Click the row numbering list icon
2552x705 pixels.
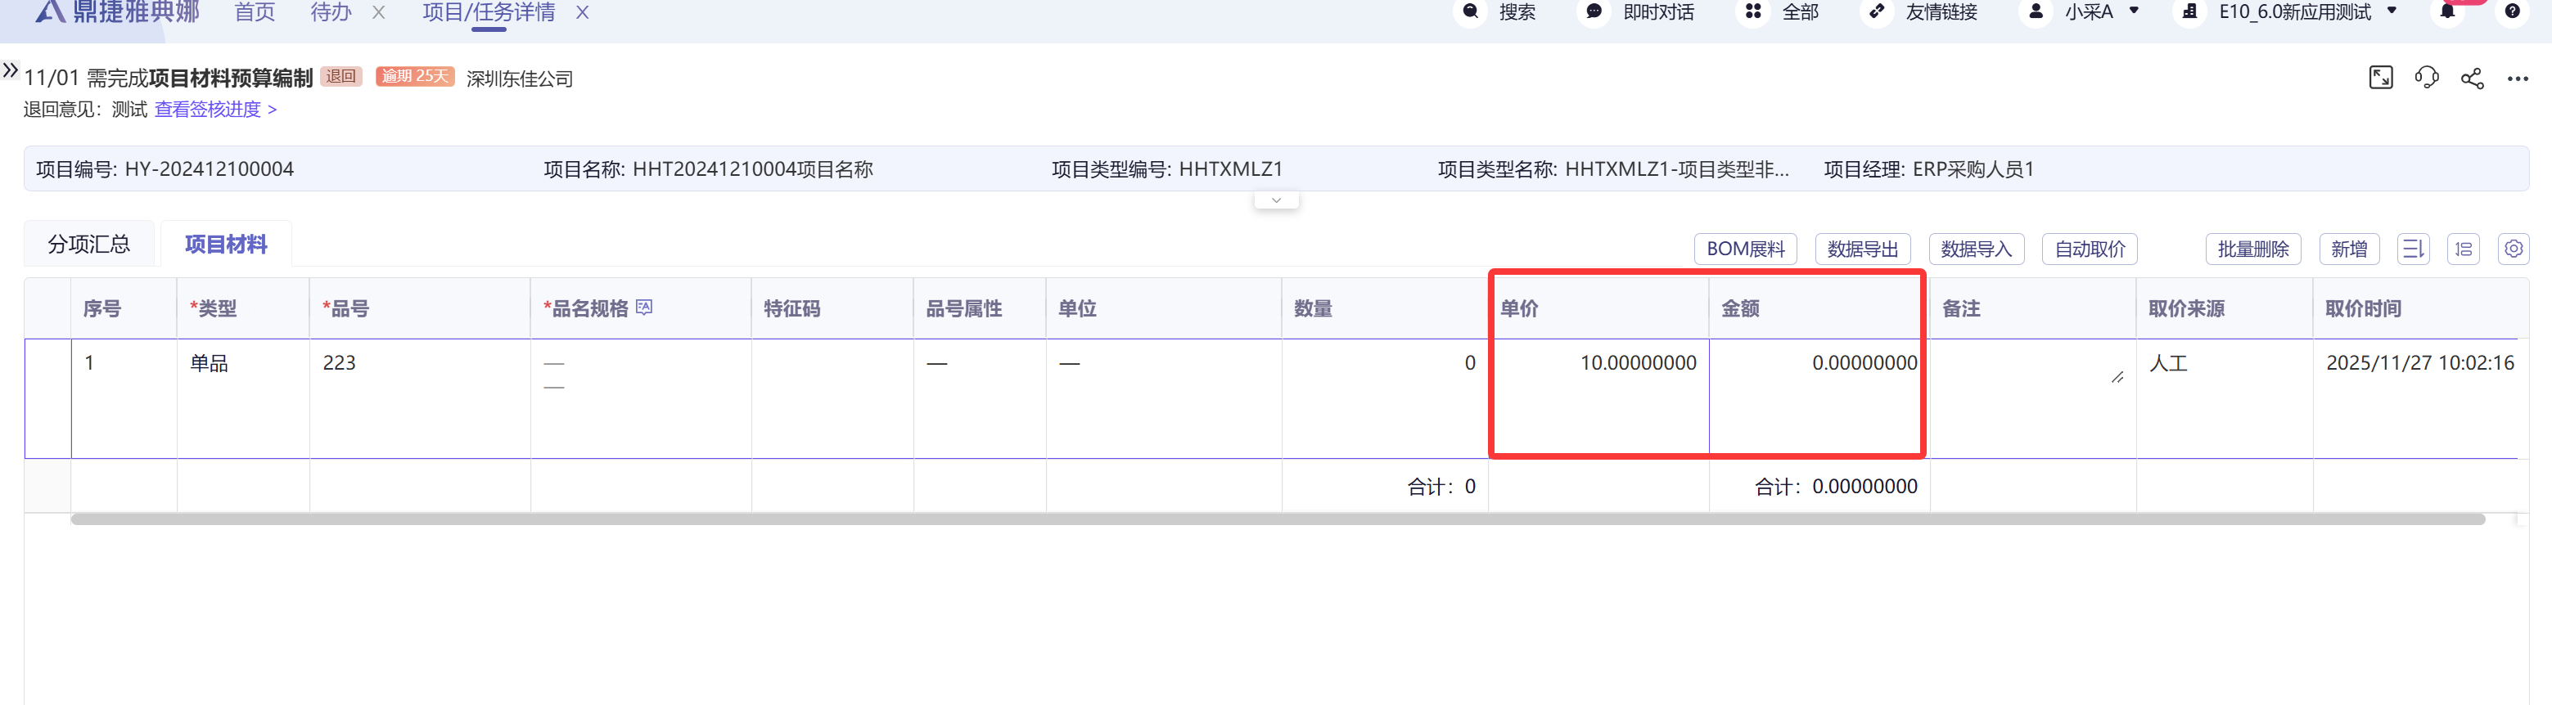2463,249
